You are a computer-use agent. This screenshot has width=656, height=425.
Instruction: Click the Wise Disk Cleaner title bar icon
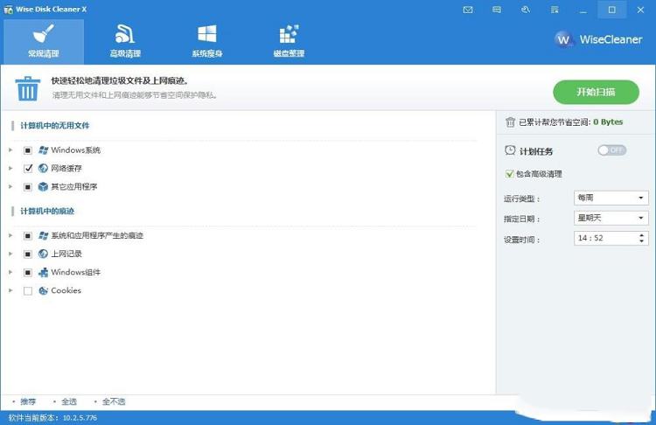click(8, 10)
